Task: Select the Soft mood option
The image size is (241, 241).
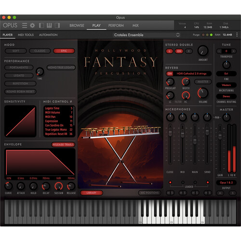Action: click(16, 51)
